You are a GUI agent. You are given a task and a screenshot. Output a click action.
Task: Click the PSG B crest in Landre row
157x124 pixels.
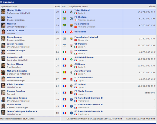[71, 106]
